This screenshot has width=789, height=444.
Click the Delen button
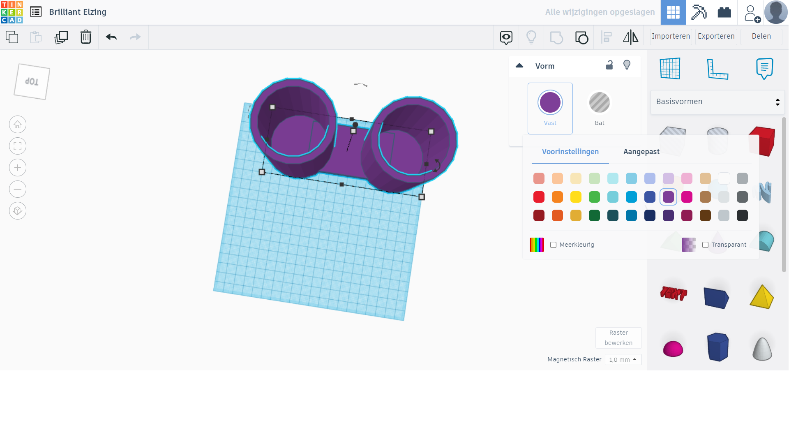[761, 37]
